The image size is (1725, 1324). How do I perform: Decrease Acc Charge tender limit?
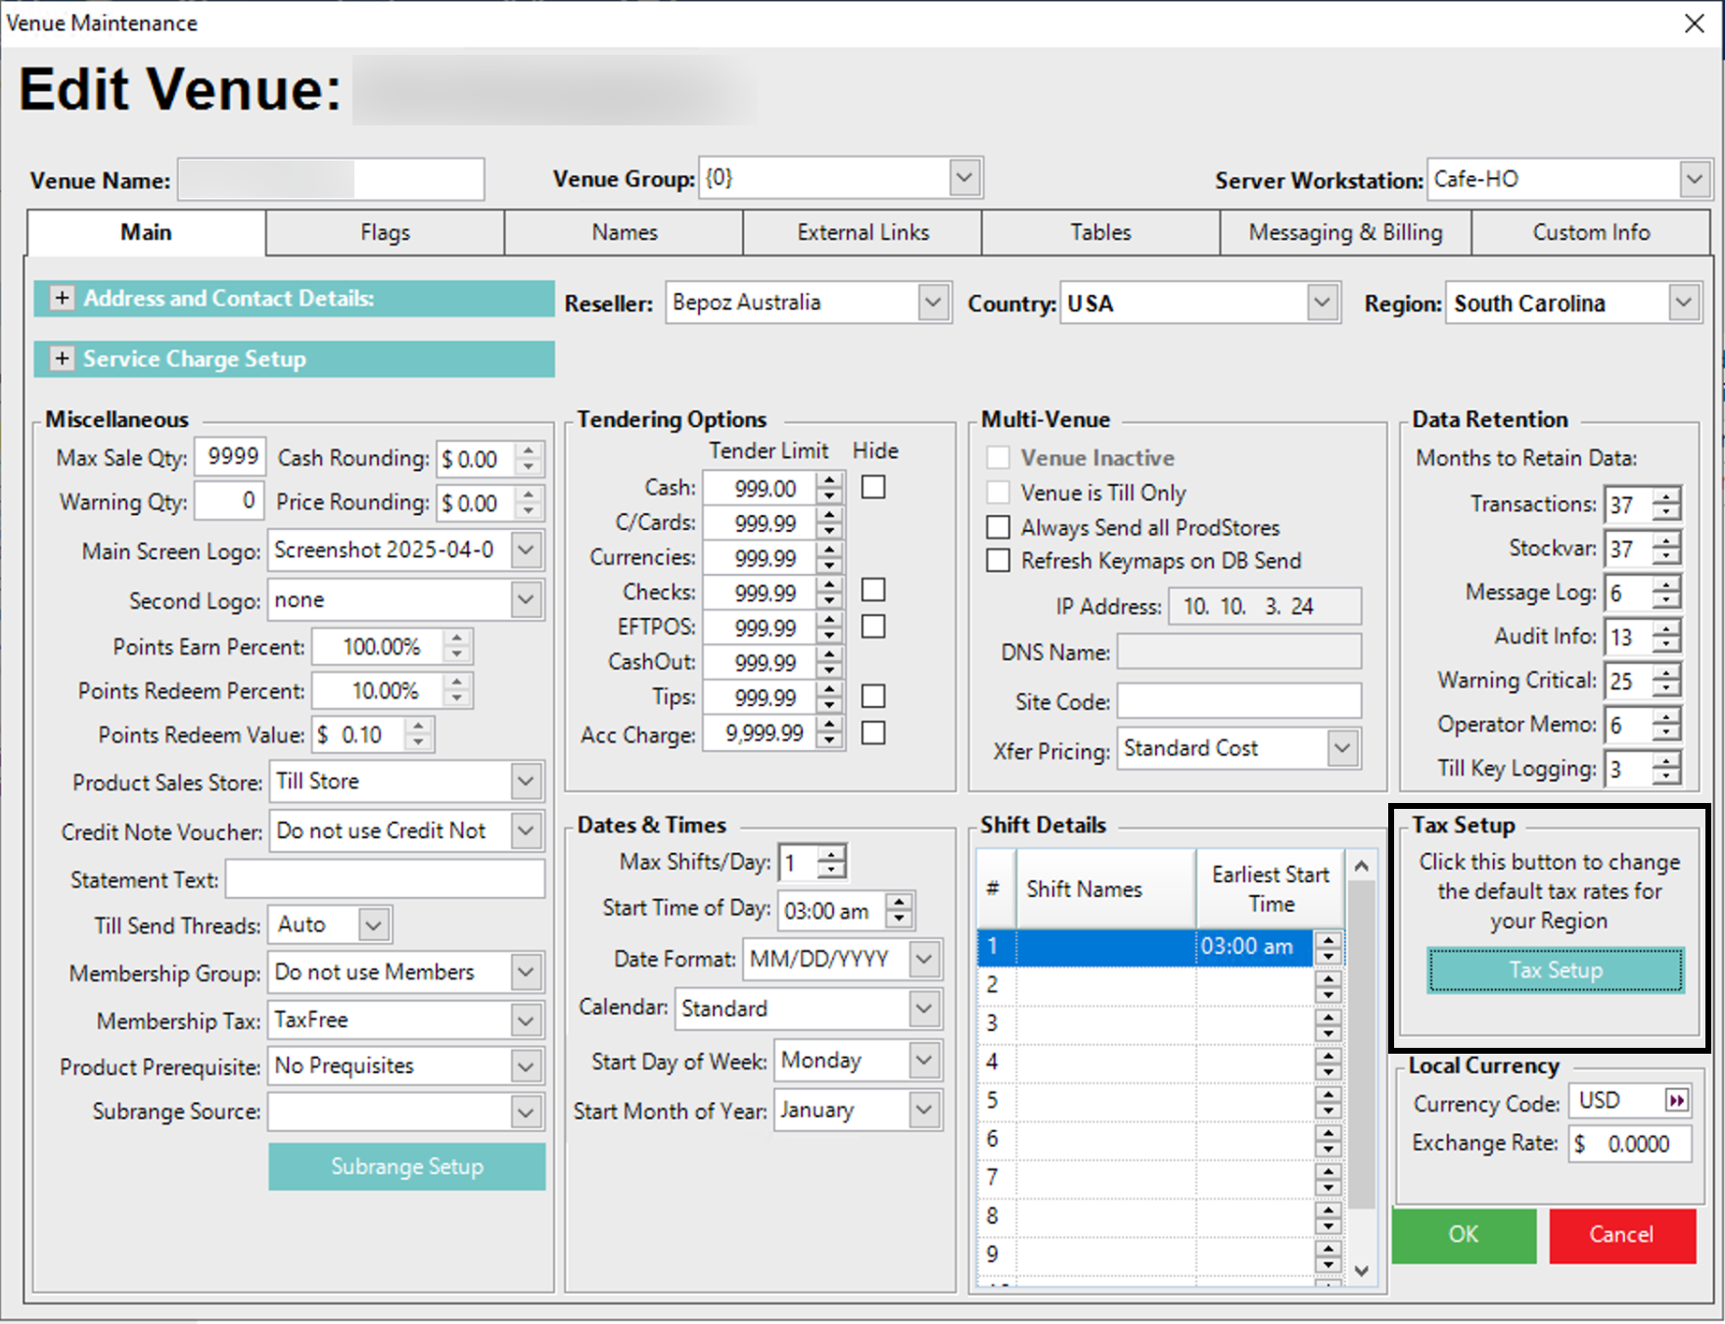pyautogui.click(x=829, y=741)
